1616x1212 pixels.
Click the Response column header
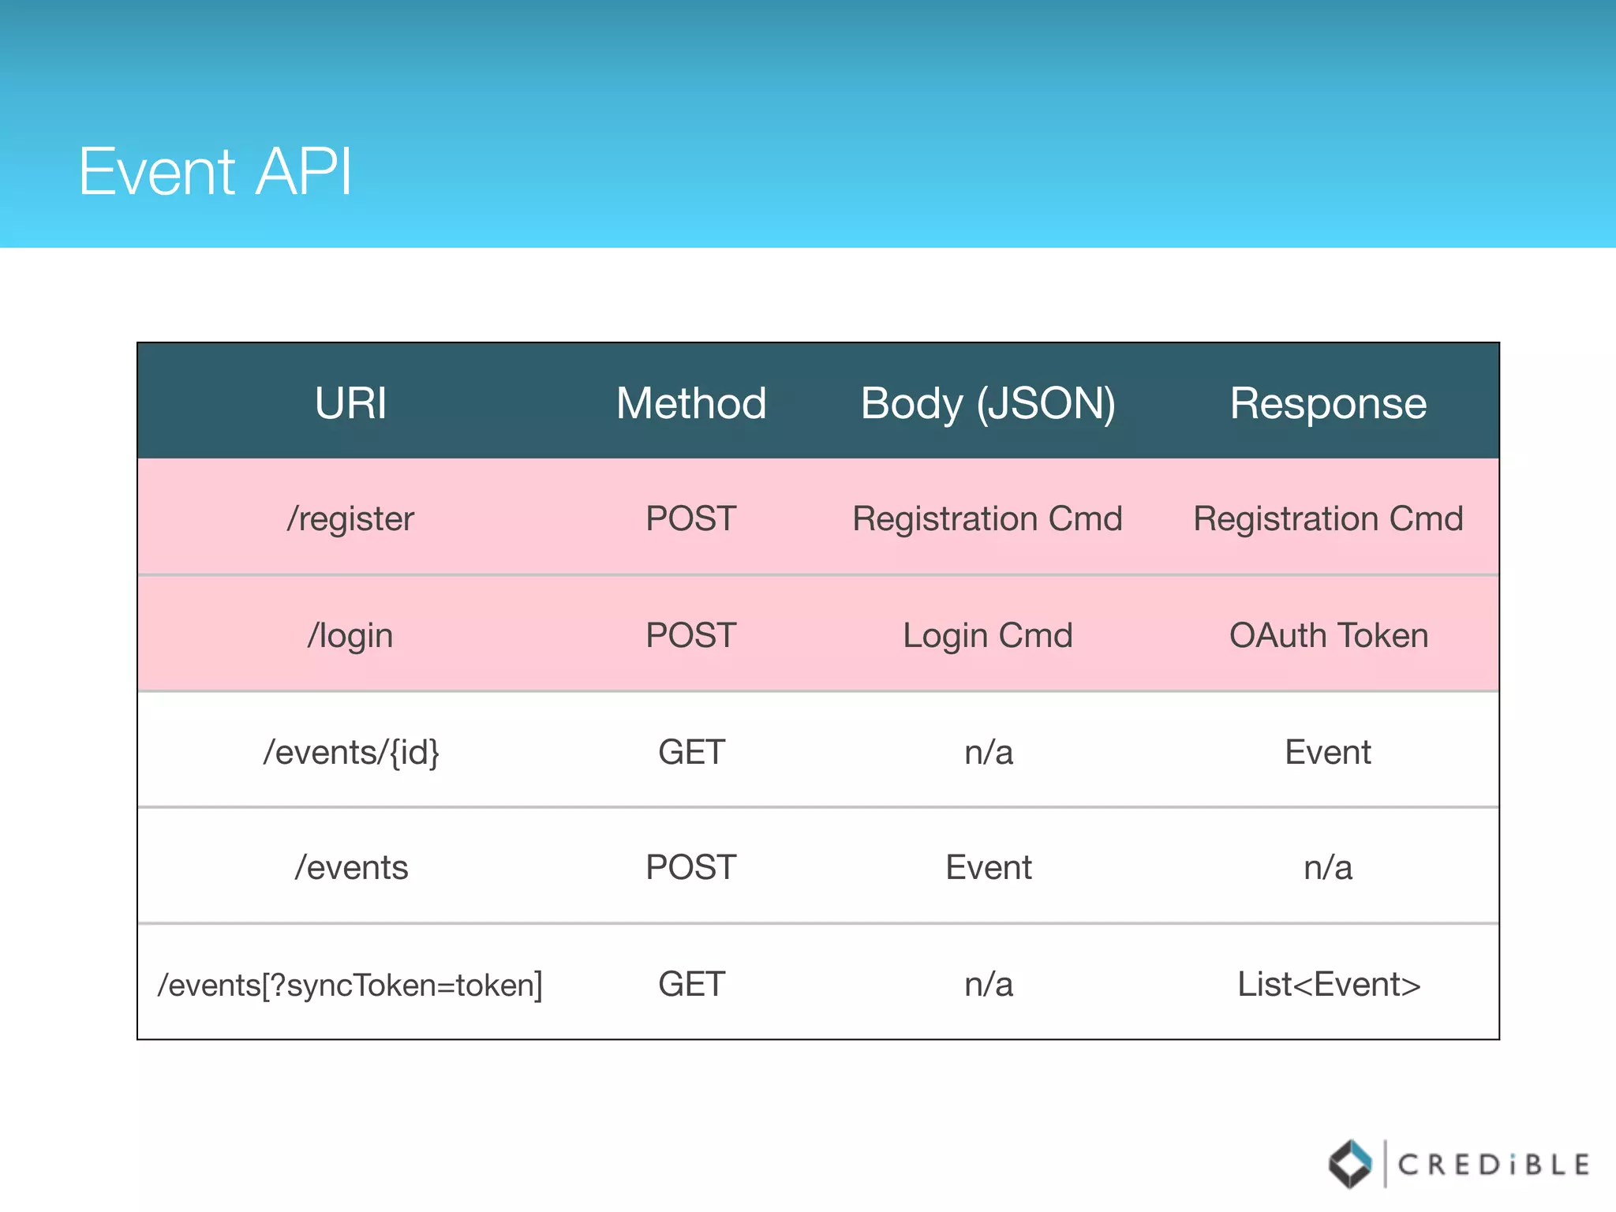click(x=1328, y=404)
